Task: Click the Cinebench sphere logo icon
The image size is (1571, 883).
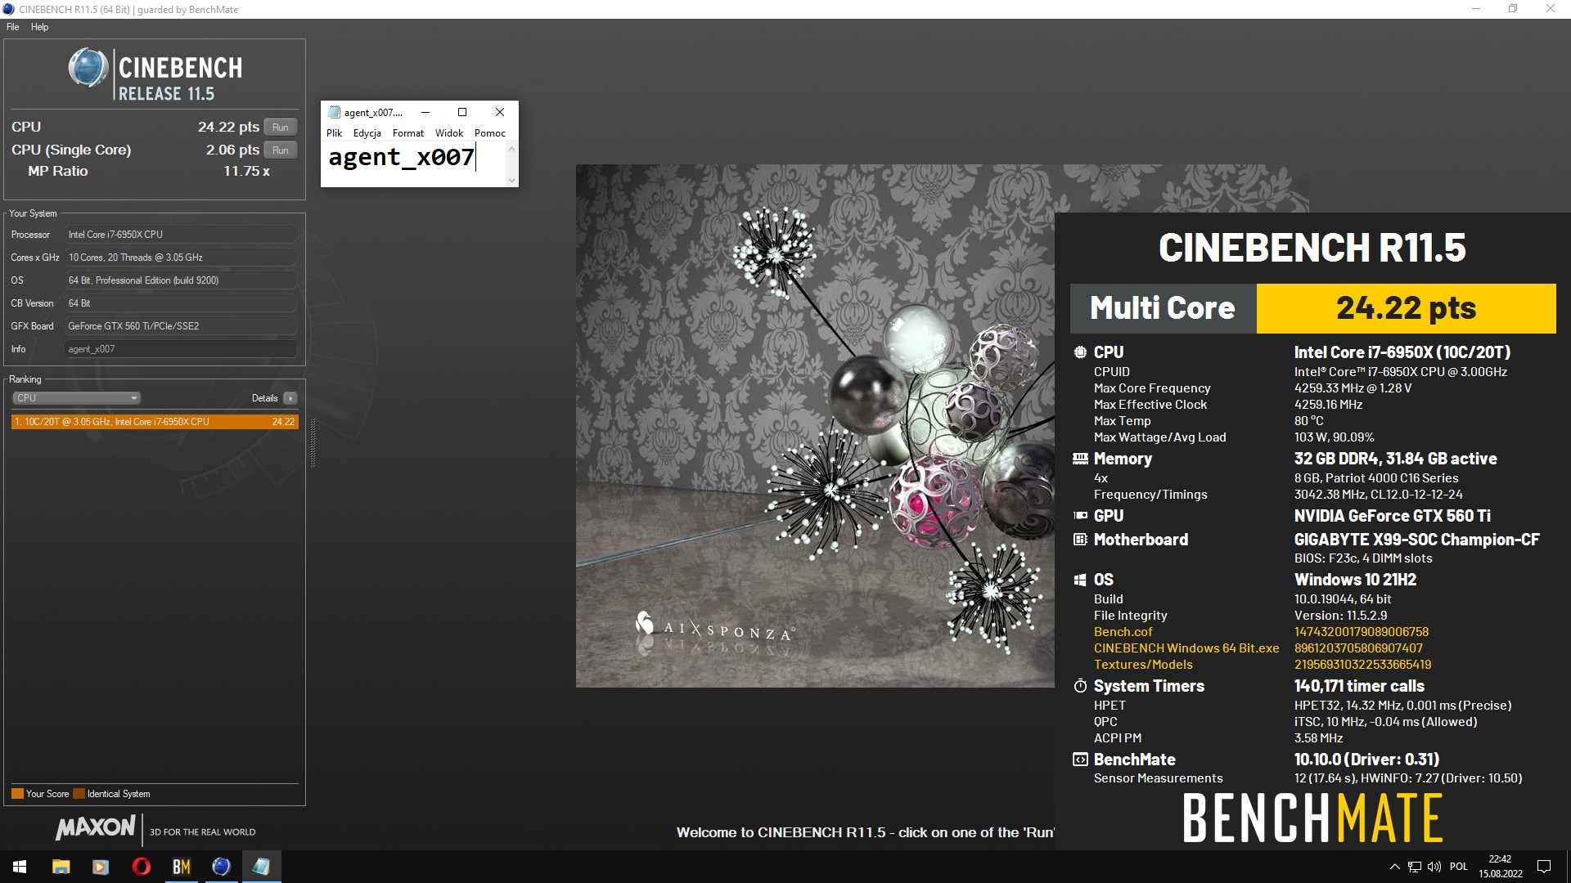Action: (88, 68)
